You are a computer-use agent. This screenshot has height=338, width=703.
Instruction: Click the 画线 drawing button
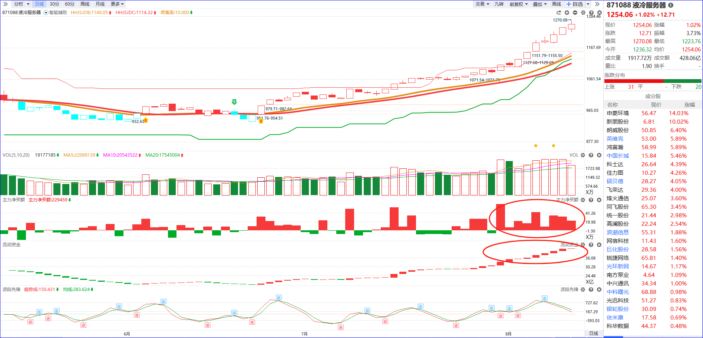(x=557, y=4)
